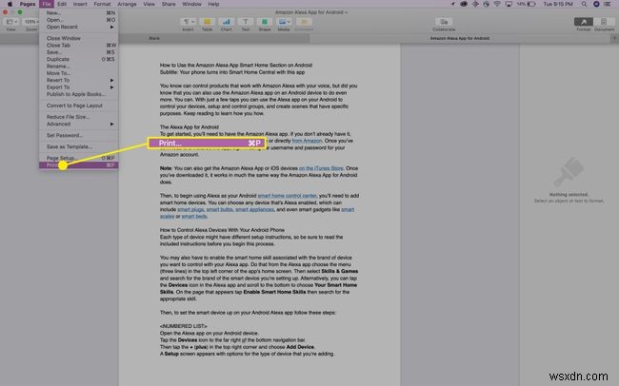619x386 pixels.
Task: Choose Convert to Page Layout
Action: [x=78, y=106]
